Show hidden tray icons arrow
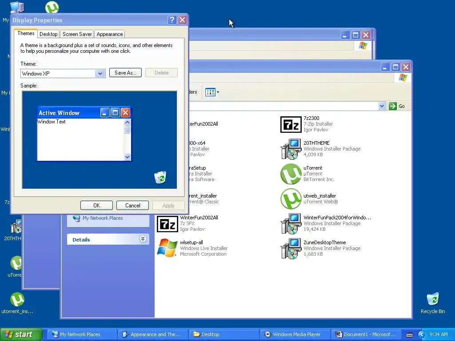Viewport: 455px width, 341px height. (x=422, y=335)
